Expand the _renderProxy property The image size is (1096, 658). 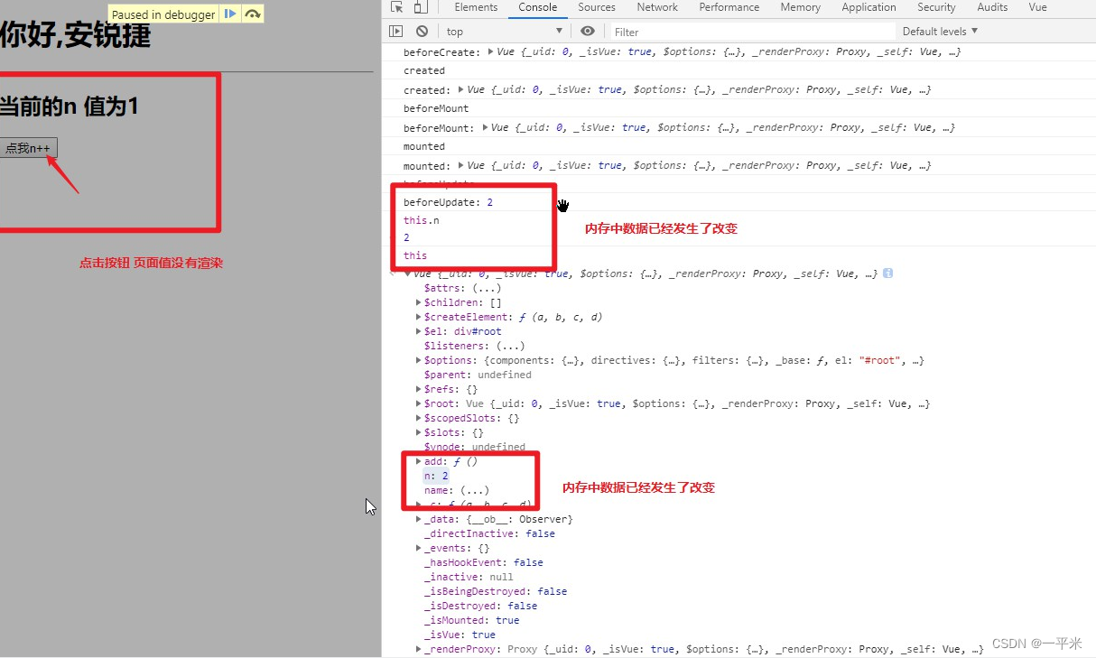click(418, 649)
